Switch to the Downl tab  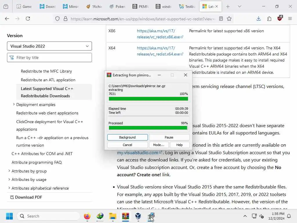(47, 6)
